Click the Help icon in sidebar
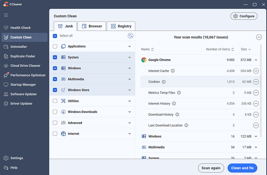This screenshot has height=175, width=267. pos(6,168)
